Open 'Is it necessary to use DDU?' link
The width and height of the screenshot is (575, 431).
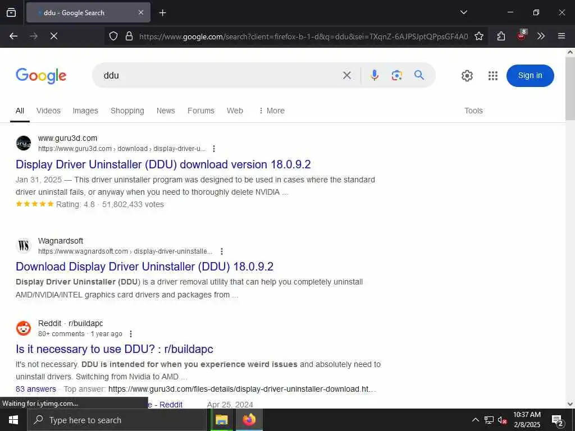[115, 349]
